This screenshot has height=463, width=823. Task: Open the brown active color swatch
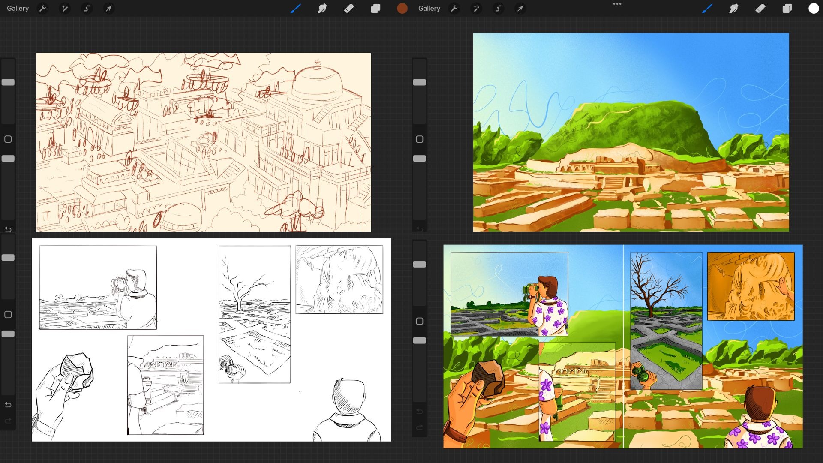pos(402,9)
